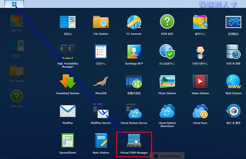The width and height of the screenshot is (246, 159).
Task: Open MailPlus client
Action: coord(68,111)
